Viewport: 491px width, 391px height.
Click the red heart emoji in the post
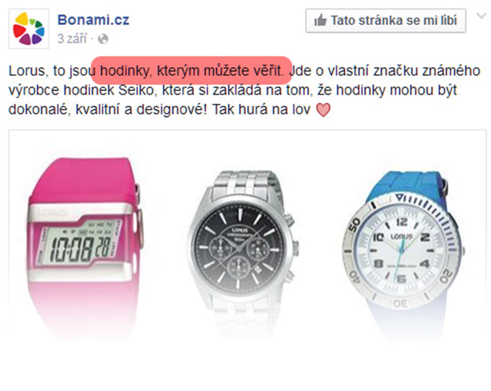pos(323,110)
